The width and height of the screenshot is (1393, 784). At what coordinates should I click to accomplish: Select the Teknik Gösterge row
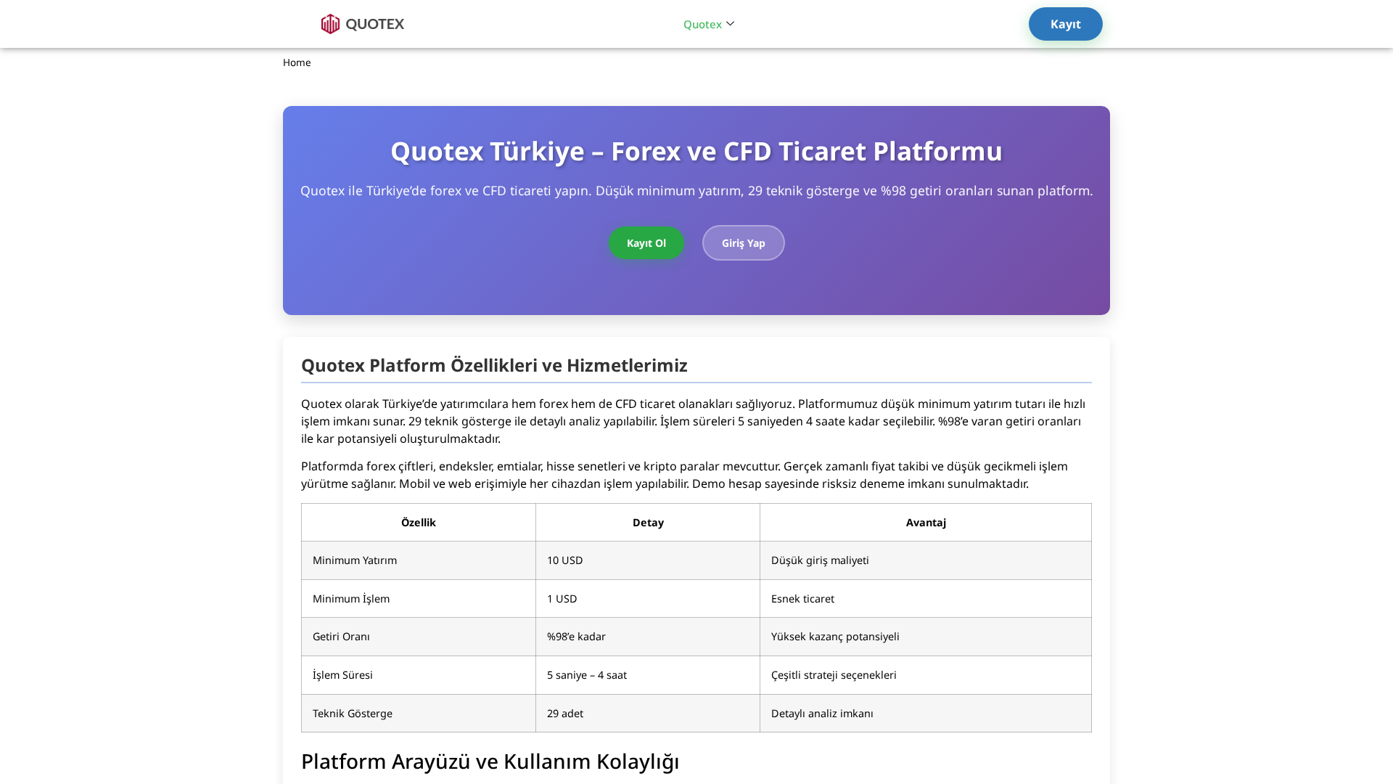[352, 713]
